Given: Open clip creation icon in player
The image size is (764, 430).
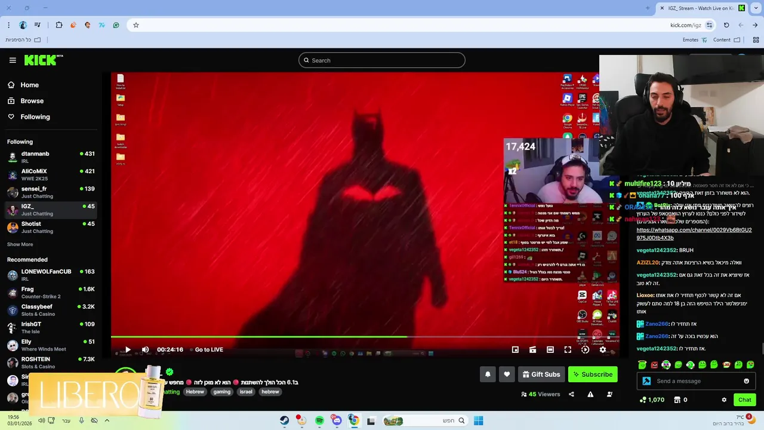Looking at the screenshot, I should click(x=532, y=349).
